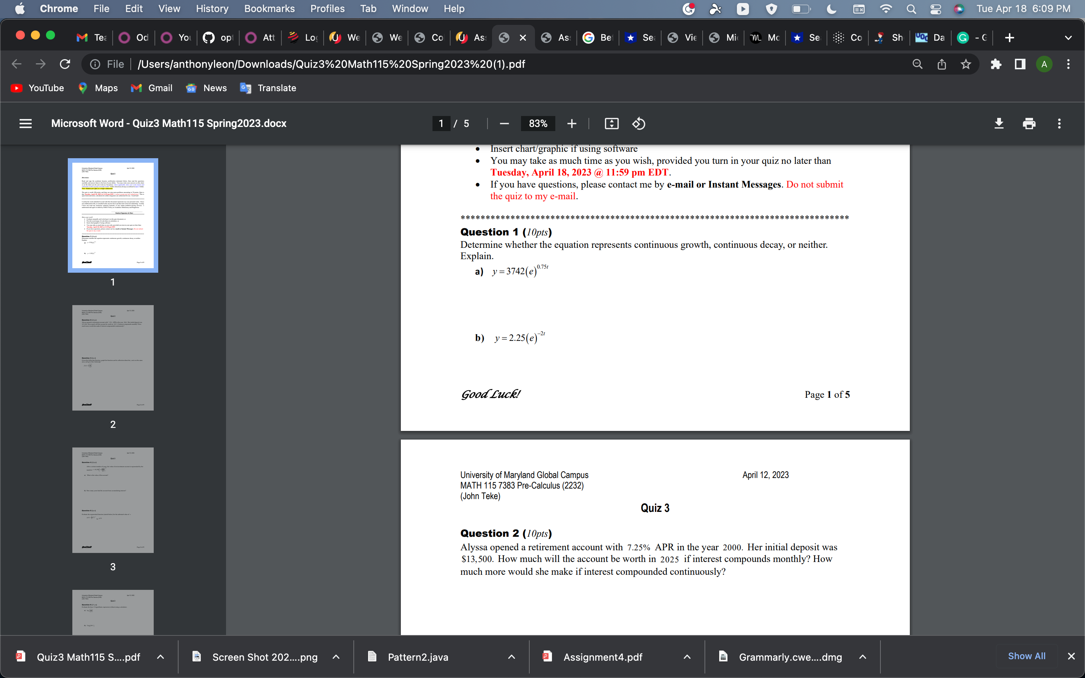Print the quiz PDF

click(1029, 123)
